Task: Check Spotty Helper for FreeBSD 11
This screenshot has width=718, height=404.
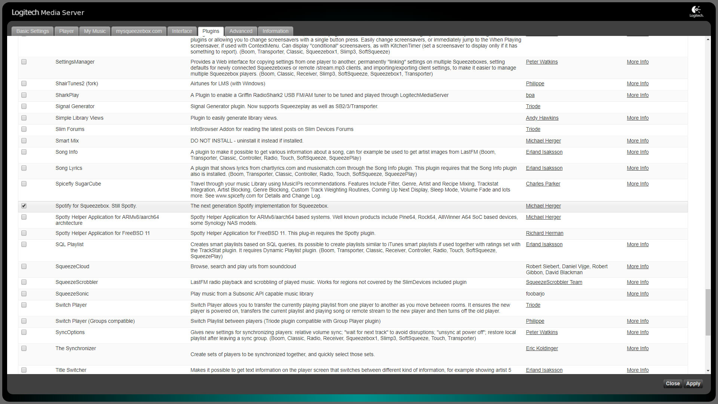Action: (x=24, y=233)
